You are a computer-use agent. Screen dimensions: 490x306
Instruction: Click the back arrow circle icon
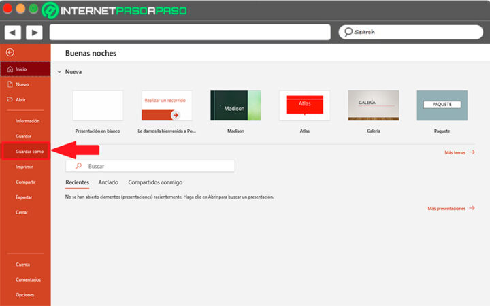click(x=9, y=52)
